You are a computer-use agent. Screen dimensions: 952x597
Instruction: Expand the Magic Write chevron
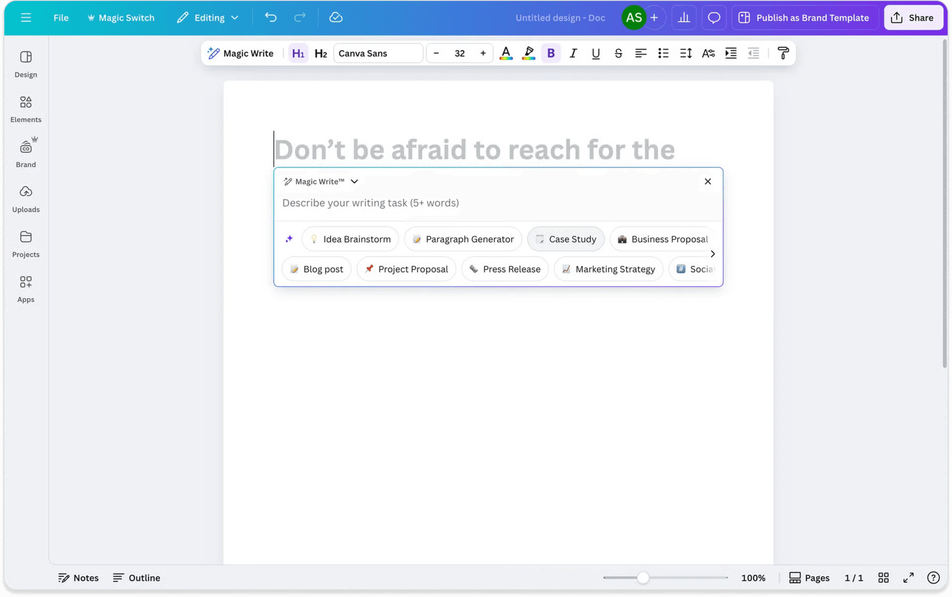tap(355, 181)
